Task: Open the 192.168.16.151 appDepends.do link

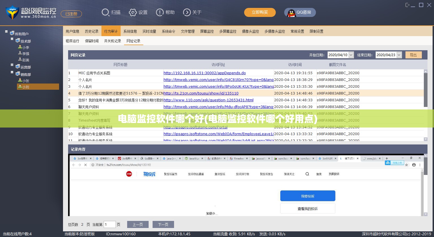Action: point(205,73)
